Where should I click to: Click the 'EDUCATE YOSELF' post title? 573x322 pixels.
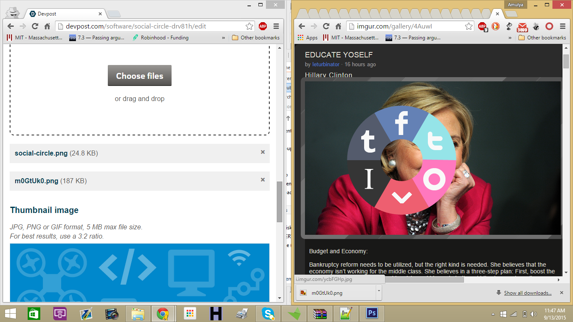(339, 55)
